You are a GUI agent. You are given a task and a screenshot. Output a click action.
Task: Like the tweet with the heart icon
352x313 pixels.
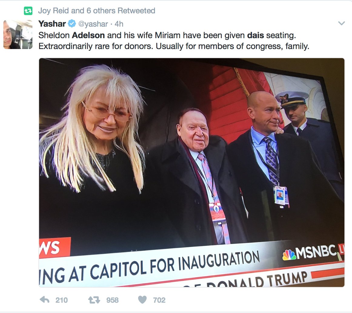pos(142,300)
